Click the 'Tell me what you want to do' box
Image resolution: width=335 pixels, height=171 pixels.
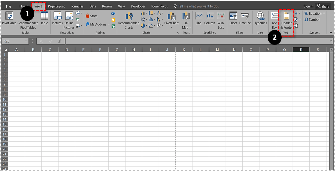click(198, 6)
